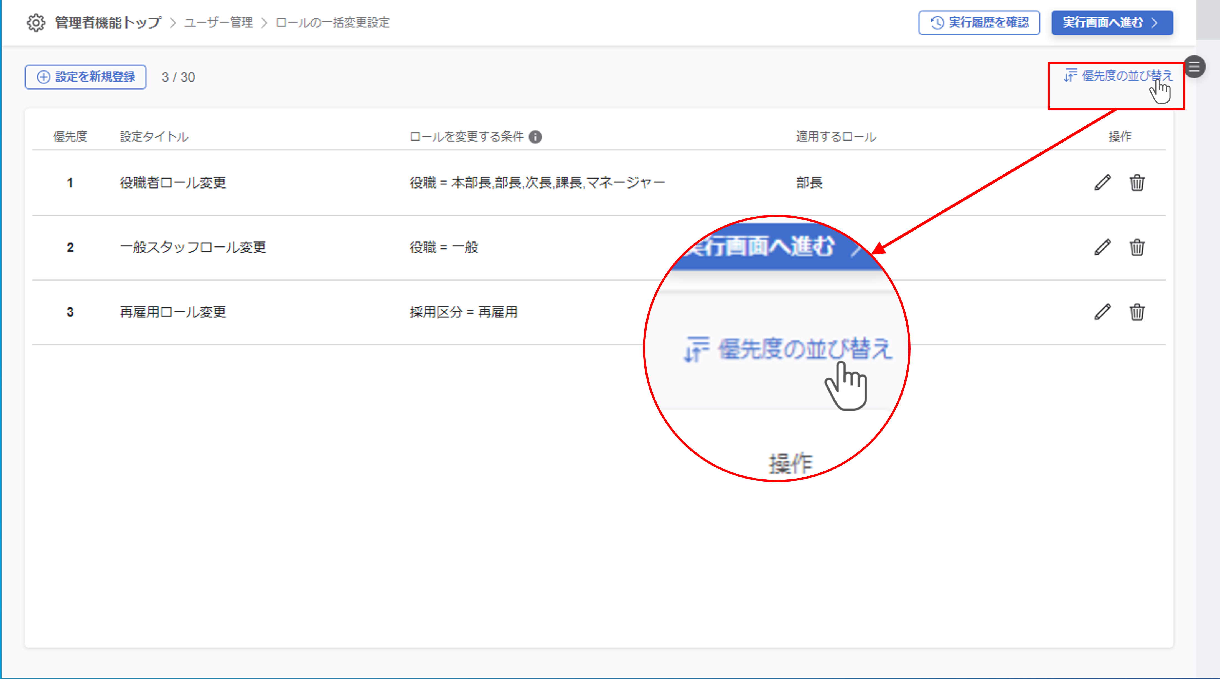Click pencil icon for 一般スタッフロール変更
Screen dimensions: 1220x679
[x=1102, y=247]
